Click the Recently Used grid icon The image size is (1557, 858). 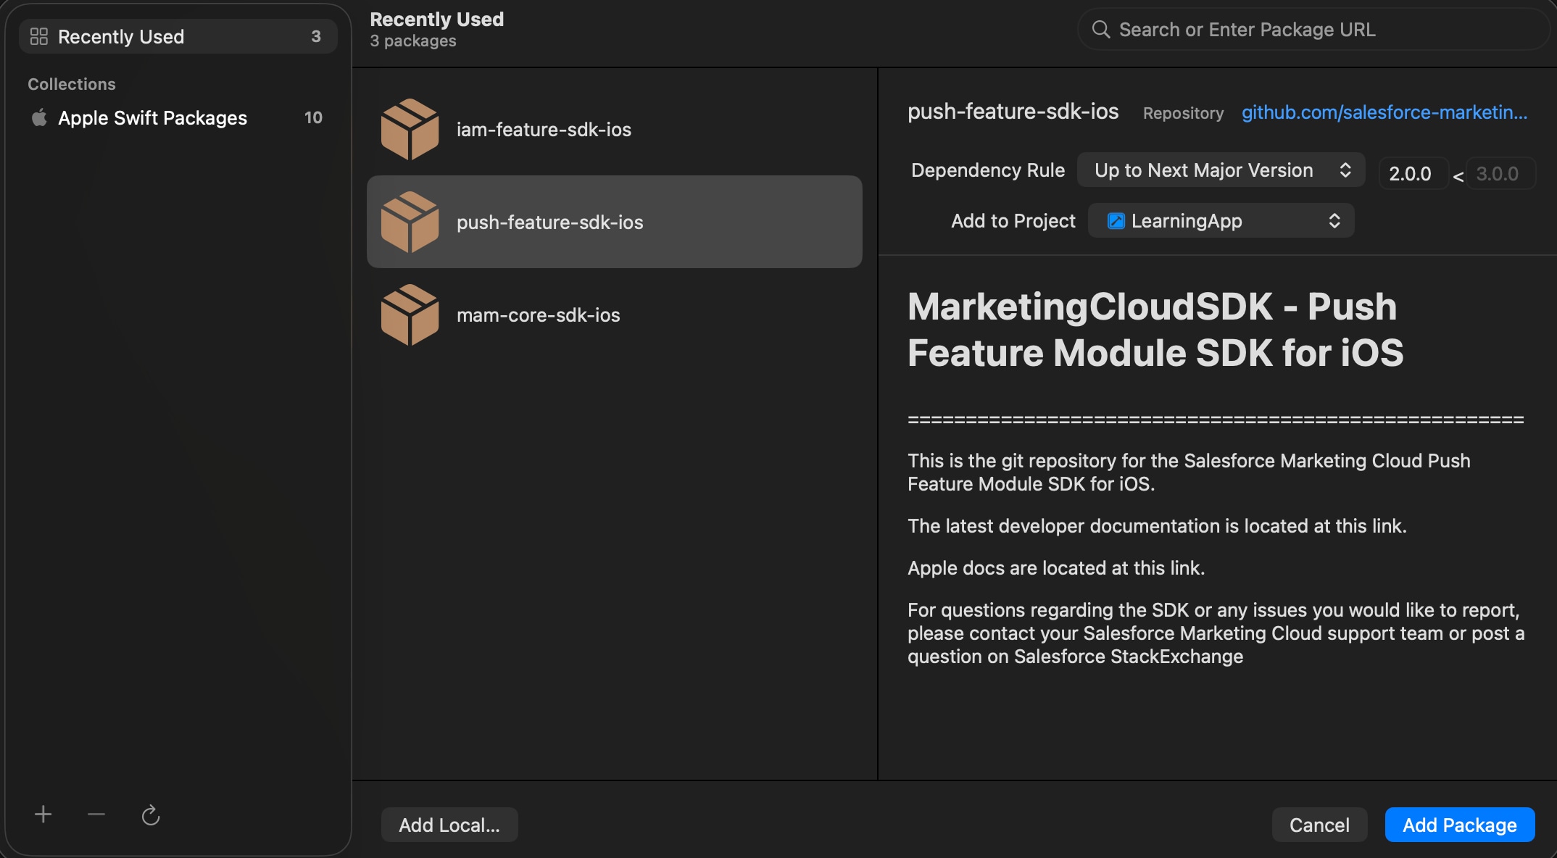[x=40, y=36]
